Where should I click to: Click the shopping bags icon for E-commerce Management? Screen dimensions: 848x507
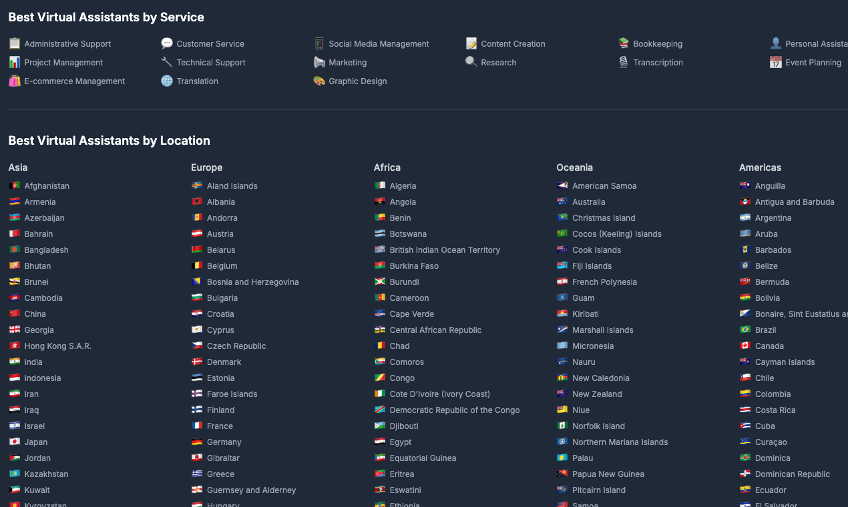pyautogui.click(x=15, y=81)
